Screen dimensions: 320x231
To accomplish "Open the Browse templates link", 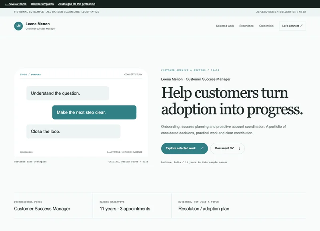I will [42, 4].
